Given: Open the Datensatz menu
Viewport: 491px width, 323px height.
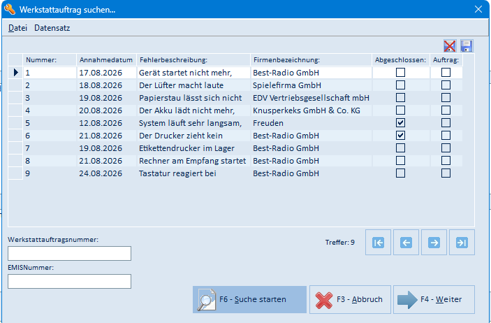Looking at the screenshot, I should [52, 28].
